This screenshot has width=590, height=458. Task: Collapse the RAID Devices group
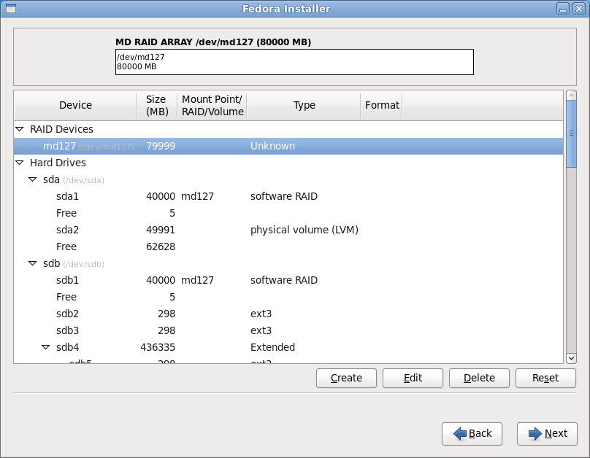tap(20, 129)
